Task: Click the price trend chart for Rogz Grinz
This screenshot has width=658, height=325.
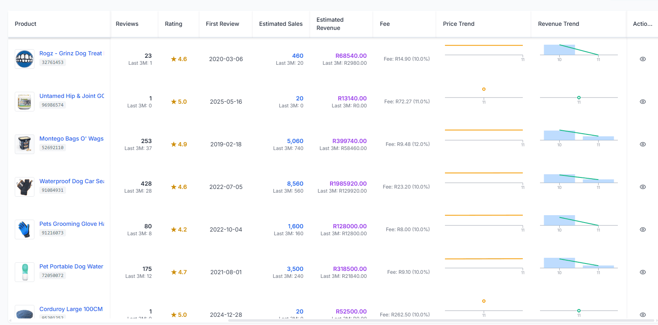Action: [483, 51]
